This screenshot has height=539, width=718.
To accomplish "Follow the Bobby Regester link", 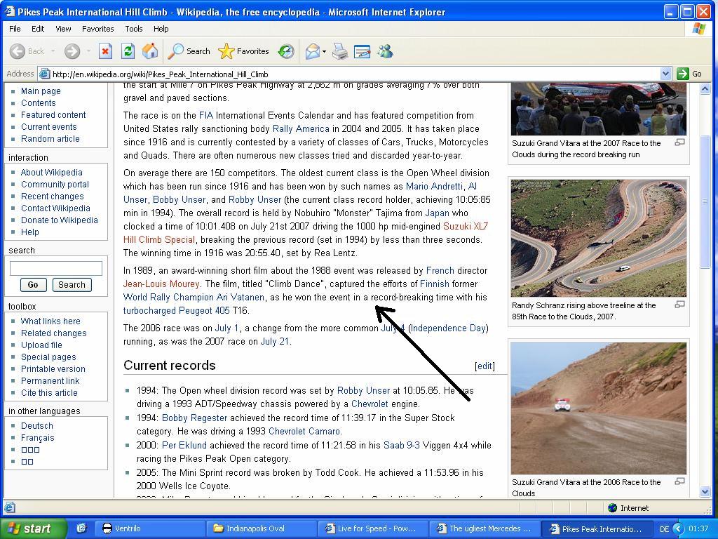I will (x=195, y=418).
